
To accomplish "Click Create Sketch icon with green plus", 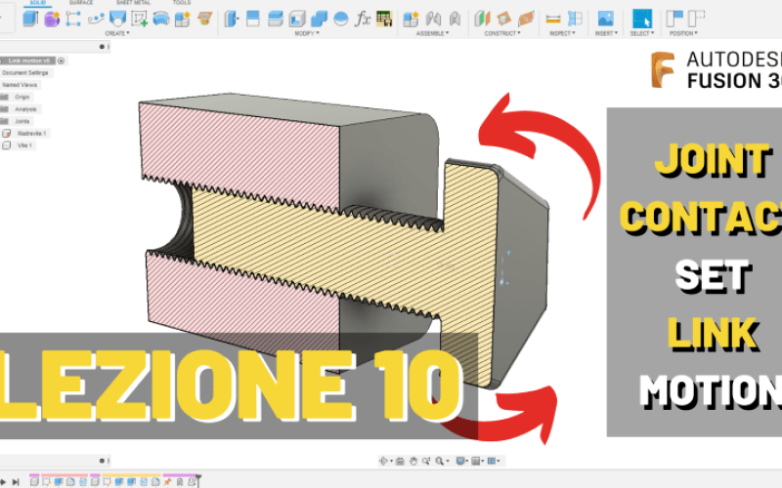I will pyautogui.click(x=140, y=19).
